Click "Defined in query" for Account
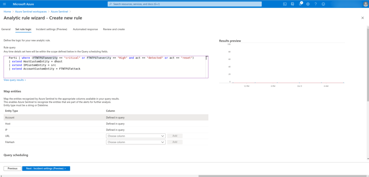369x177 pixels. [115, 117]
